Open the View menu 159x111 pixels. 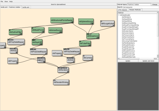[6, 2]
